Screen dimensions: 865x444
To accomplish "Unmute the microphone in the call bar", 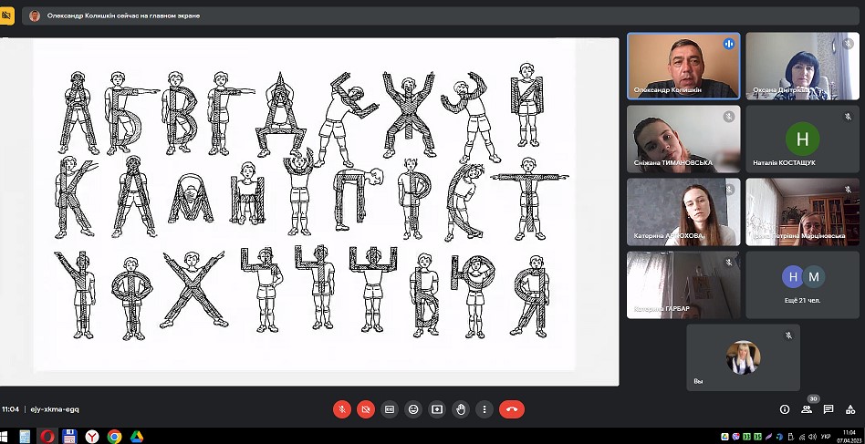I will coord(342,409).
